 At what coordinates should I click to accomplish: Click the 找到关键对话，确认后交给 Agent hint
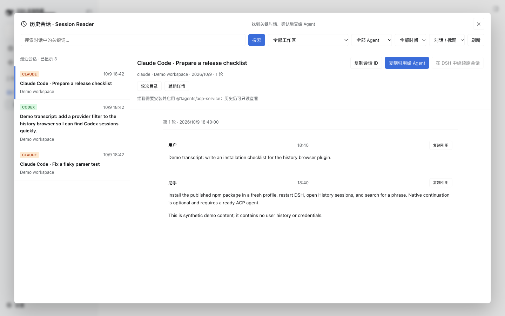click(x=283, y=24)
